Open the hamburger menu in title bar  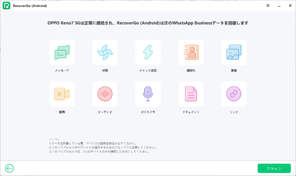tap(268, 6)
